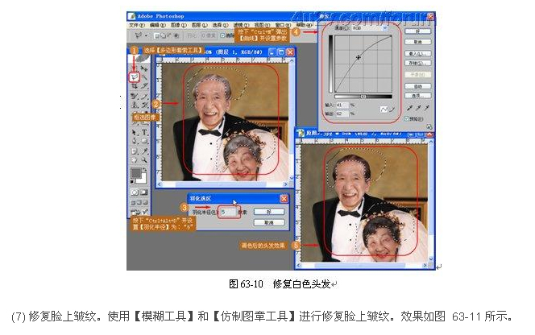
Task: Confirm the Feather Selection dialog OK button
Action: click(x=269, y=212)
